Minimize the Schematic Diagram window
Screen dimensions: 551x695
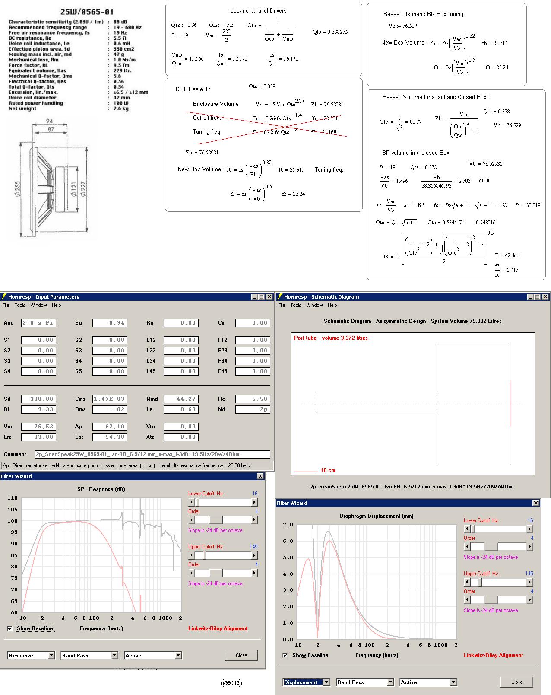[x=531, y=297]
